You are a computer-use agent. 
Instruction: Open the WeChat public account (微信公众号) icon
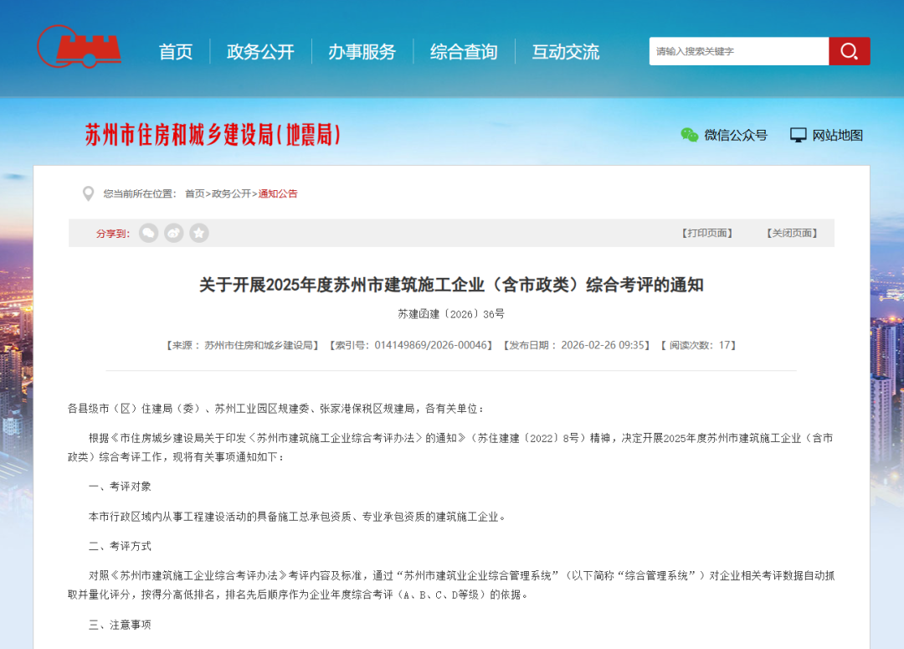[689, 134]
